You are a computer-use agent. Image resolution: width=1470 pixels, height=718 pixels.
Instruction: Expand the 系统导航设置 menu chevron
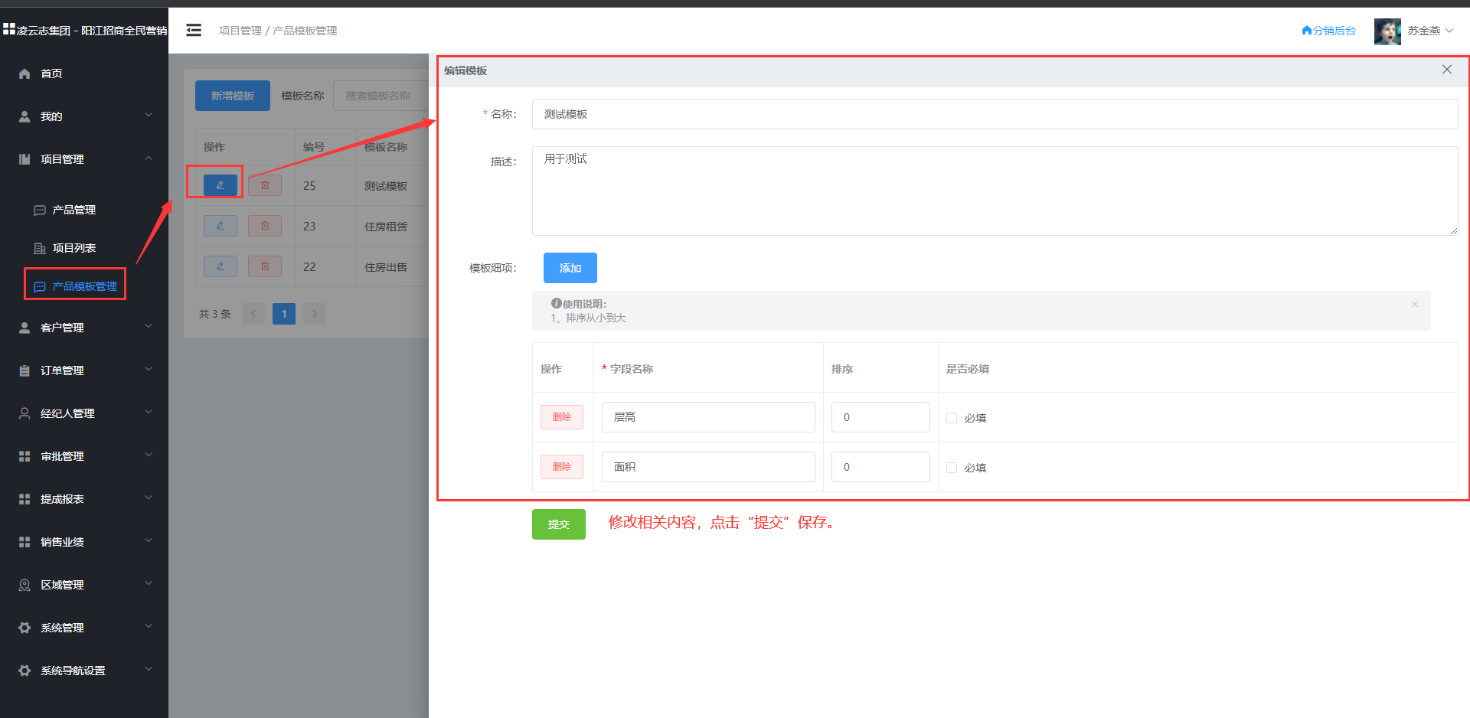(149, 670)
